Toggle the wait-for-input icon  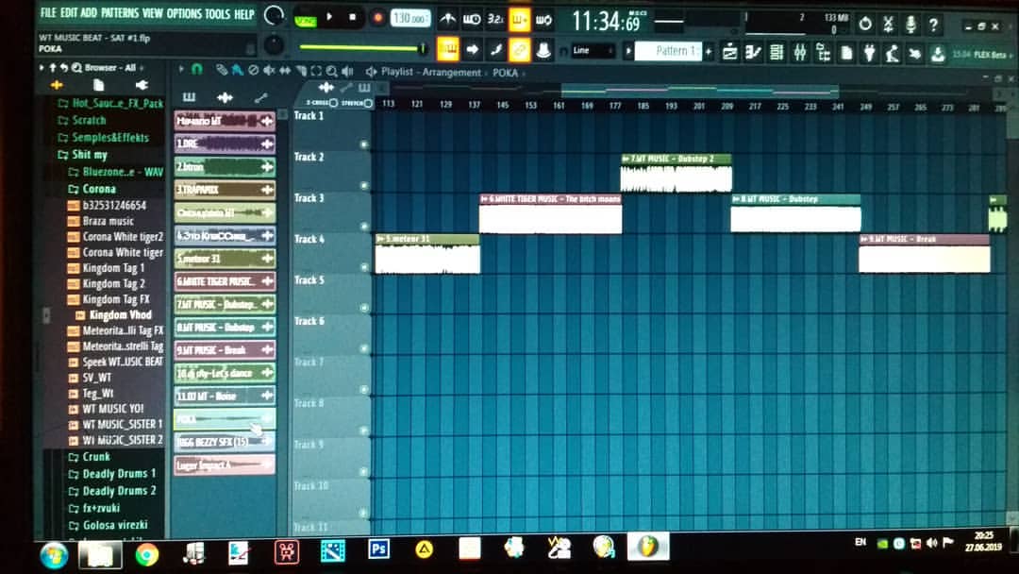(472, 20)
